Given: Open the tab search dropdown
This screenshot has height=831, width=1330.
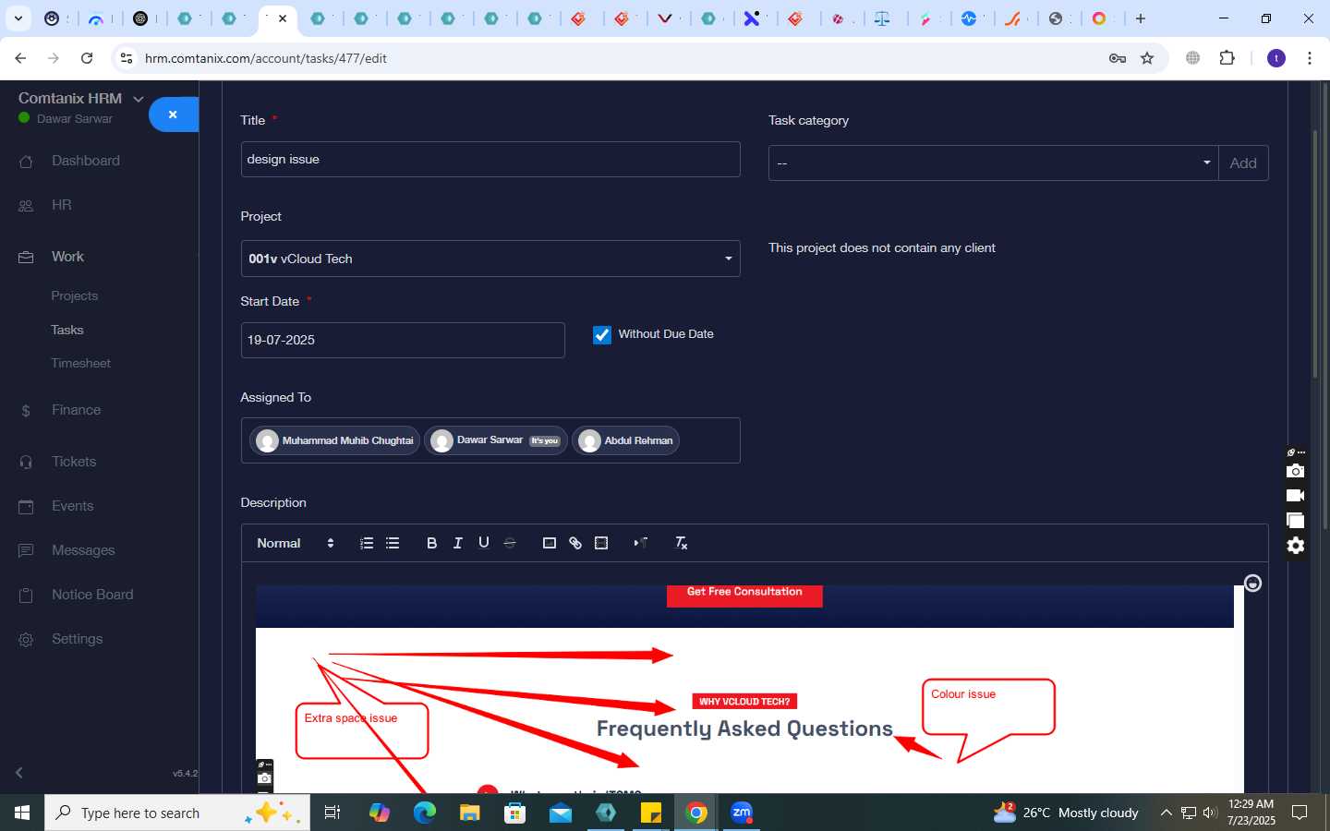Looking at the screenshot, I should click(18, 18).
